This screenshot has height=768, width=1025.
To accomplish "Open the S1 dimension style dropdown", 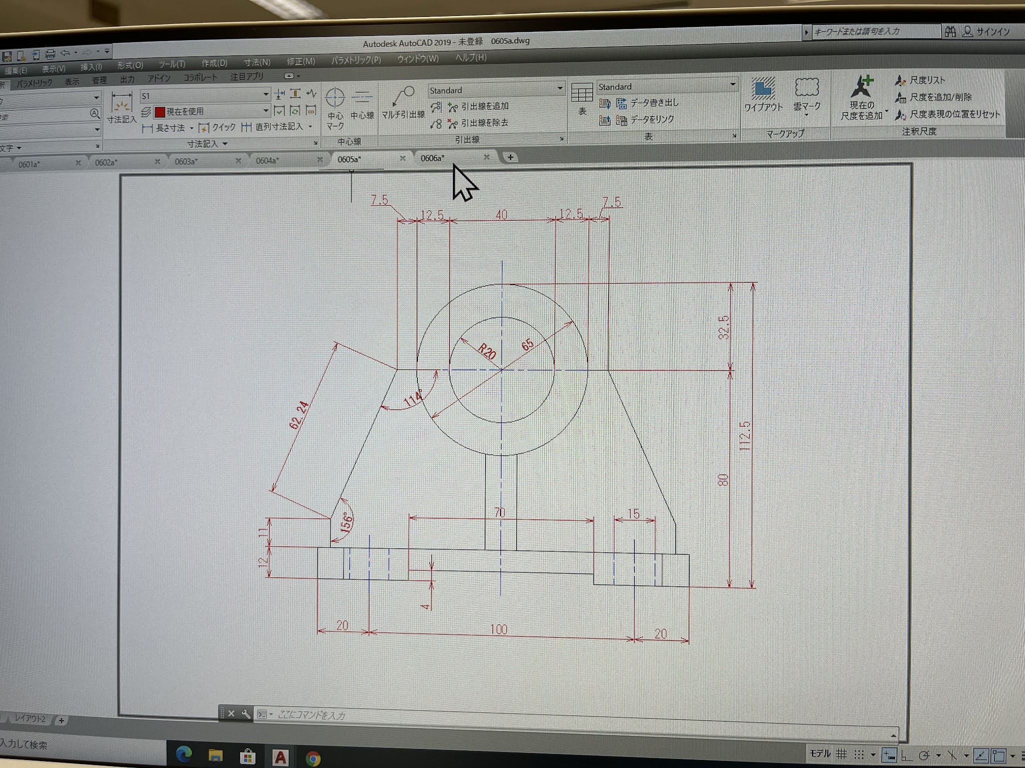I will pyautogui.click(x=266, y=94).
